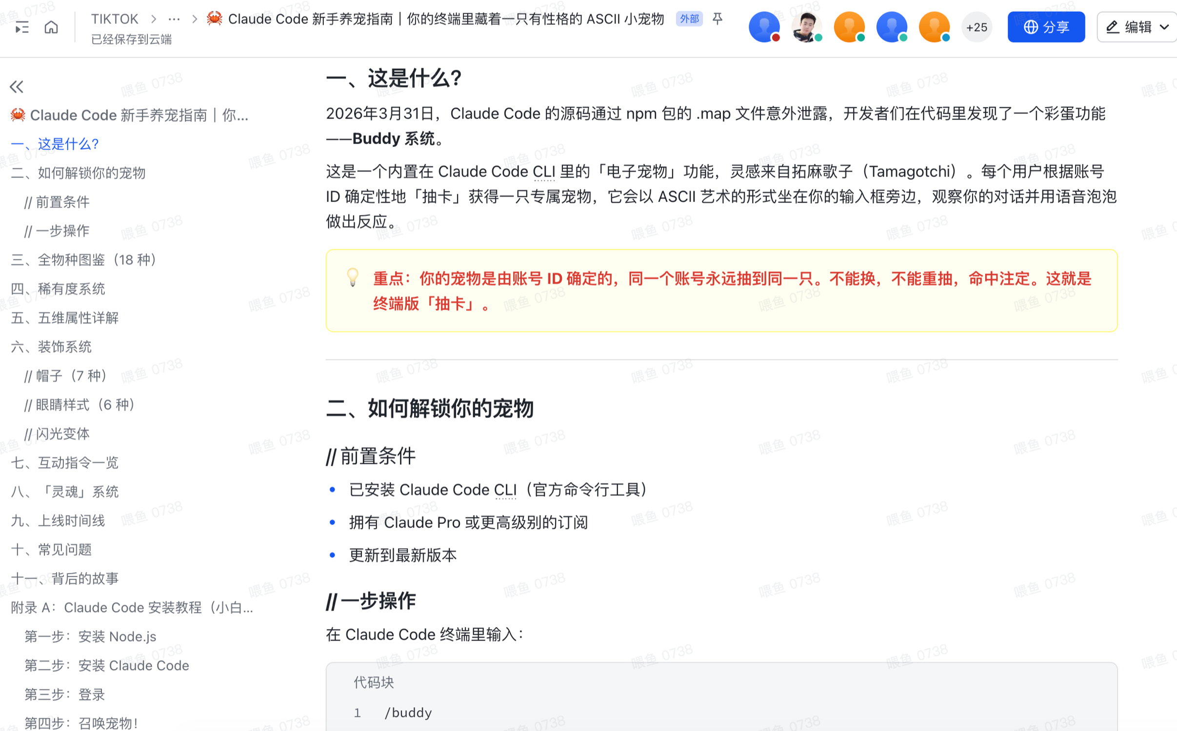Toggle the sidebar menu icon top-left
The height and width of the screenshot is (731, 1177).
click(22, 27)
